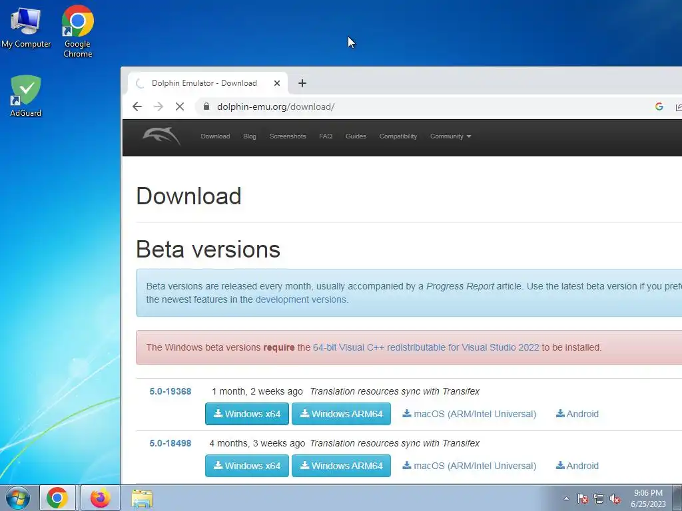Click the muted volume tray icon
This screenshot has height=511, width=682.
tap(615, 498)
